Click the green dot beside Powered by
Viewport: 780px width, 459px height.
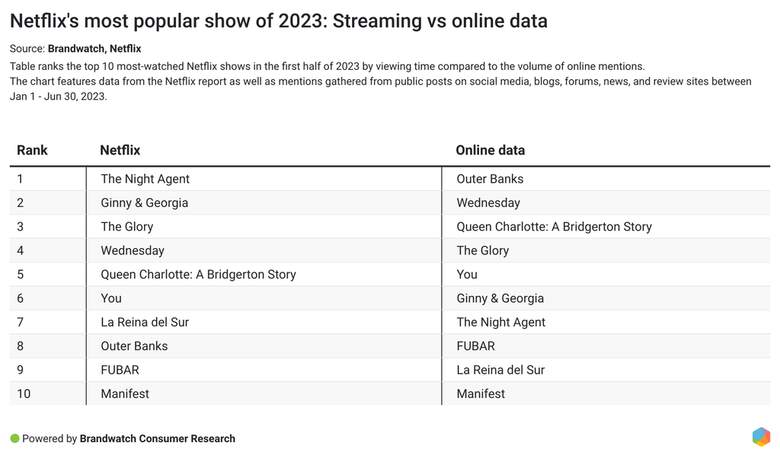(x=14, y=438)
